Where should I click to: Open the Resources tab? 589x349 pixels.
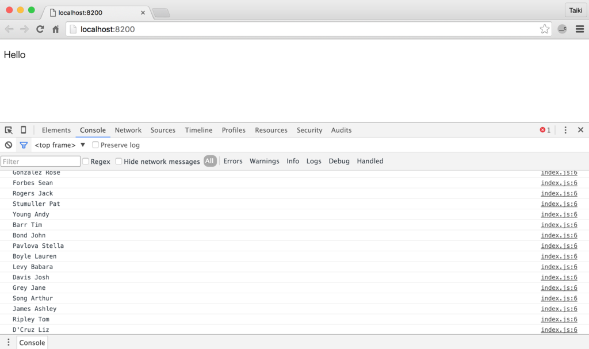click(x=271, y=130)
